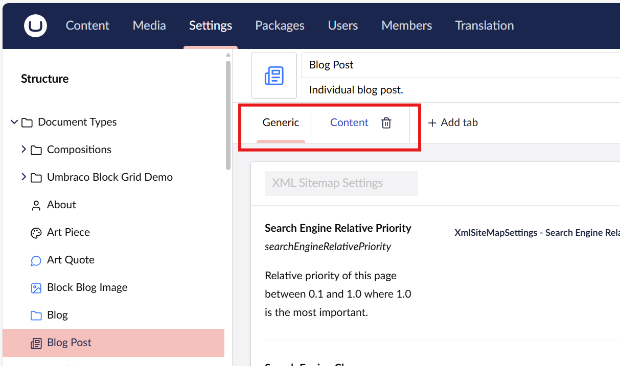Open the Media section
This screenshot has height=366, width=620.
point(149,26)
